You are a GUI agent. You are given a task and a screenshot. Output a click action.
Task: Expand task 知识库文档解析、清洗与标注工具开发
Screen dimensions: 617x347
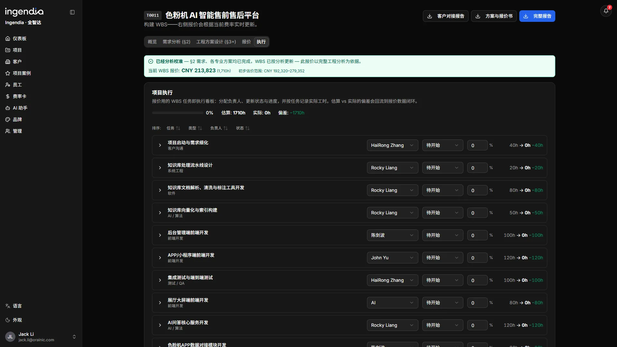(160, 190)
